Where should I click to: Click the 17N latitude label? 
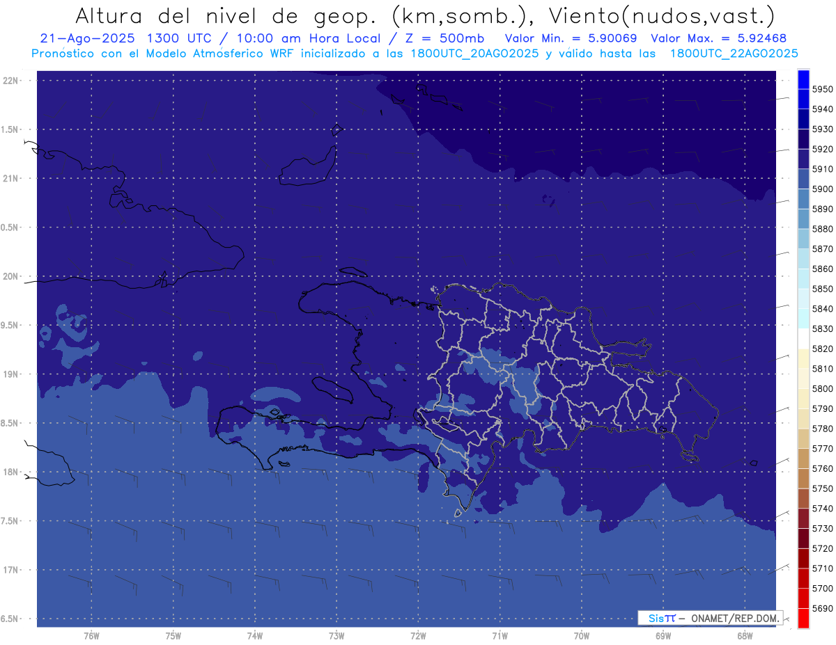pyautogui.click(x=10, y=570)
